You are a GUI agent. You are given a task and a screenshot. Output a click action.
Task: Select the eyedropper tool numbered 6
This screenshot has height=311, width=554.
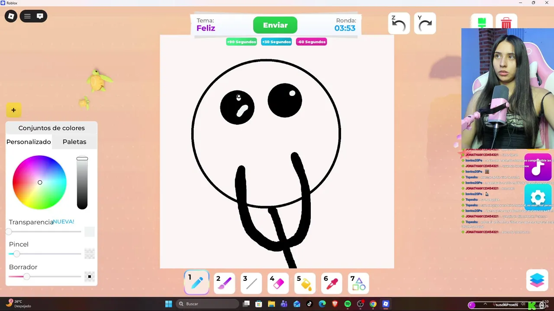point(332,283)
